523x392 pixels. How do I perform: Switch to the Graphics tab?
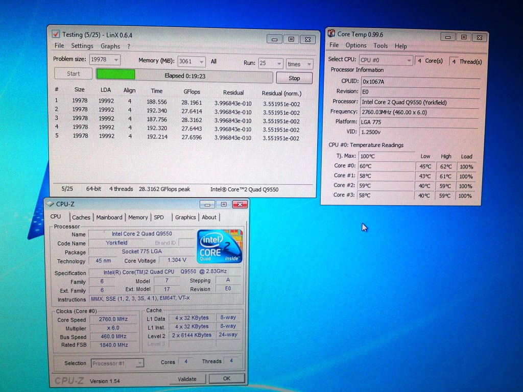click(185, 217)
